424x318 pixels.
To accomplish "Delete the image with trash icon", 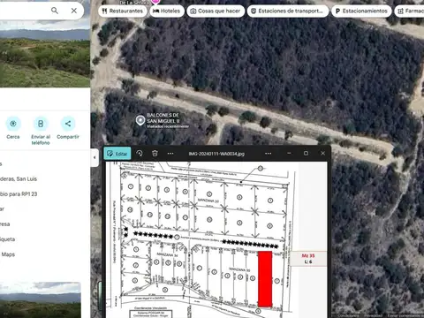I will tap(155, 153).
